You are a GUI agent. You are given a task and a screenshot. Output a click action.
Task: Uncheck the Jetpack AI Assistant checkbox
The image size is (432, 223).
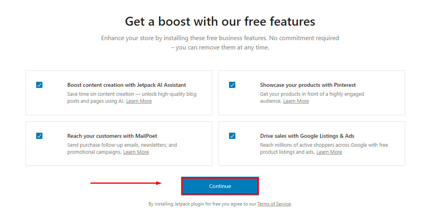tap(39, 85)
